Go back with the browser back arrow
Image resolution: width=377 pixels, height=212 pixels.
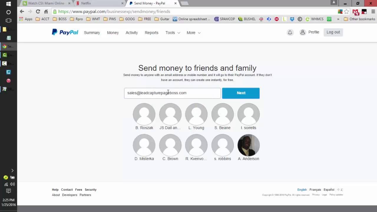pos(22,11)
